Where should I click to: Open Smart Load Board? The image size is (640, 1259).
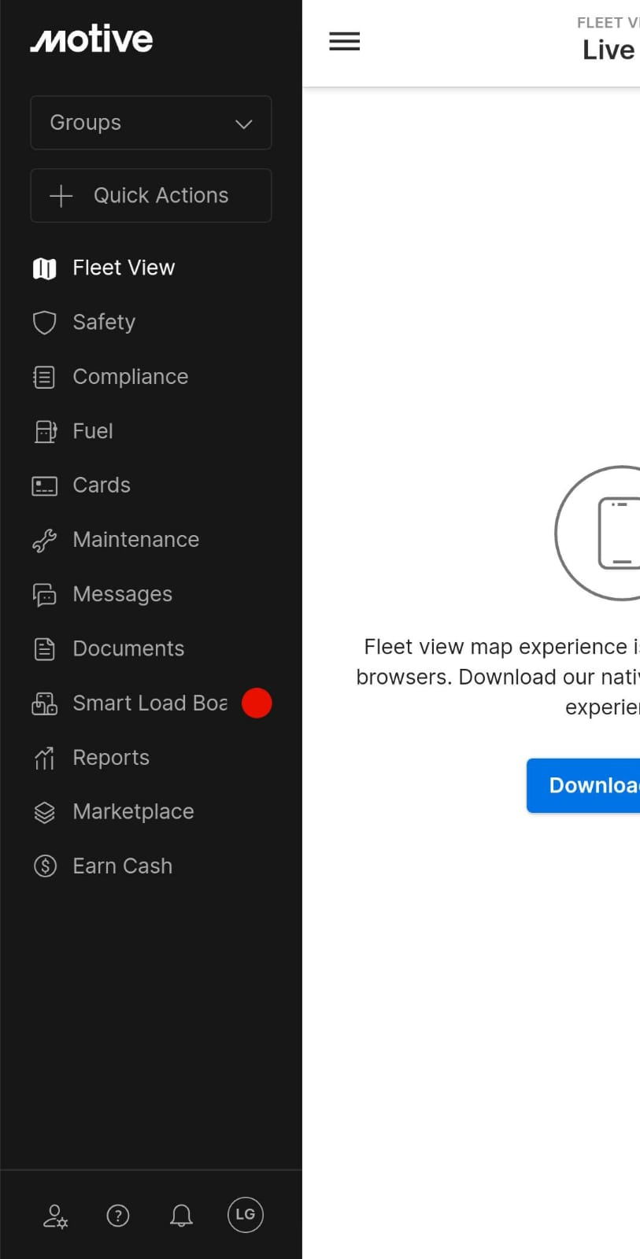pyautogui.click(x=150, y=703)
